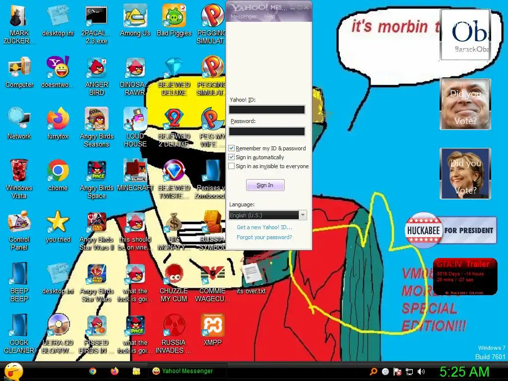Select the DINOSA RAWR desktop icon
Viewport: 508px width, 381px height.
click(x=135, y=75)
